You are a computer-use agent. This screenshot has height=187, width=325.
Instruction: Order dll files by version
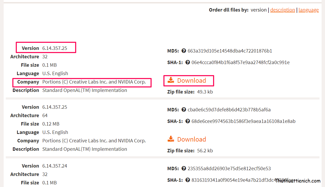(x=259, y=10)
